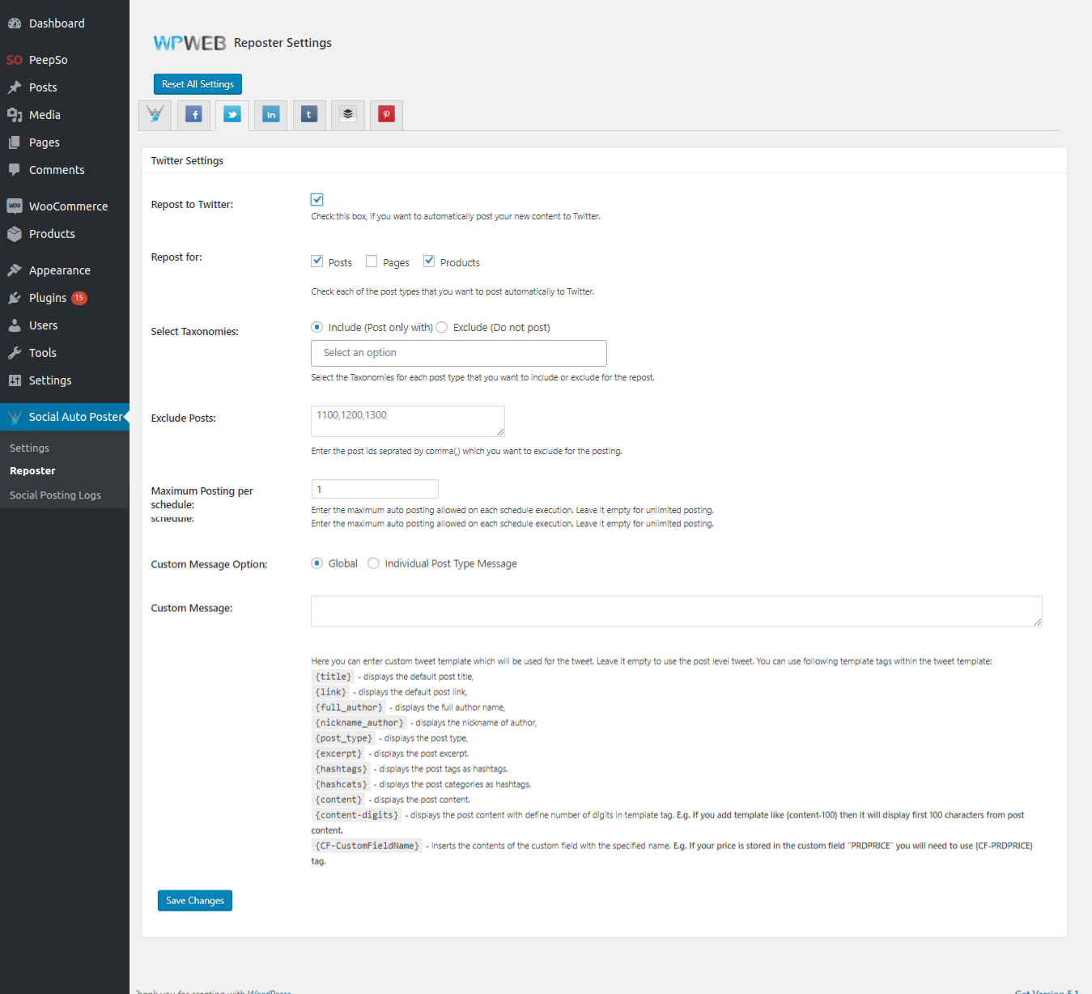Screen dimensions: 1092x994
Task: Go to Plugins in the admin menu
Action: (48, 298)
